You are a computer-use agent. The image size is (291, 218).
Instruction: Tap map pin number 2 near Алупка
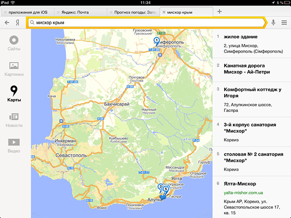(161, 187)
